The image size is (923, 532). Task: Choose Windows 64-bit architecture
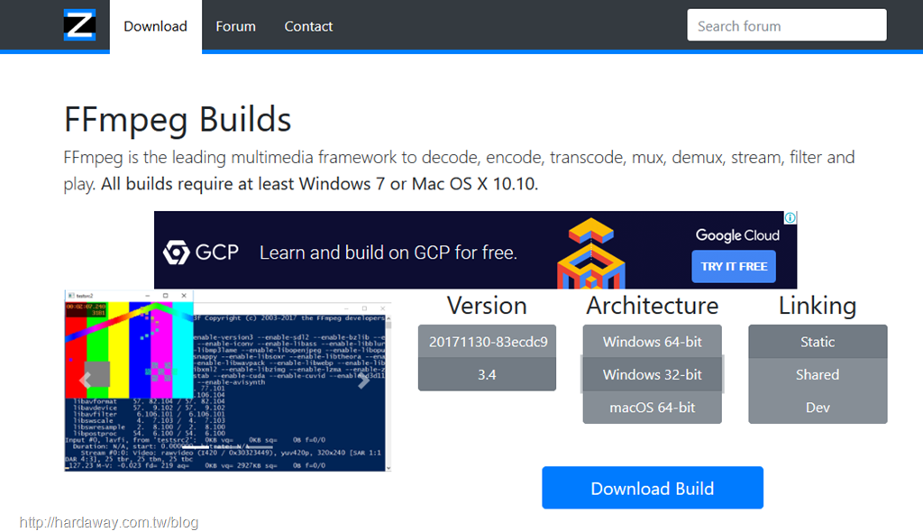[x=653, y=342]
